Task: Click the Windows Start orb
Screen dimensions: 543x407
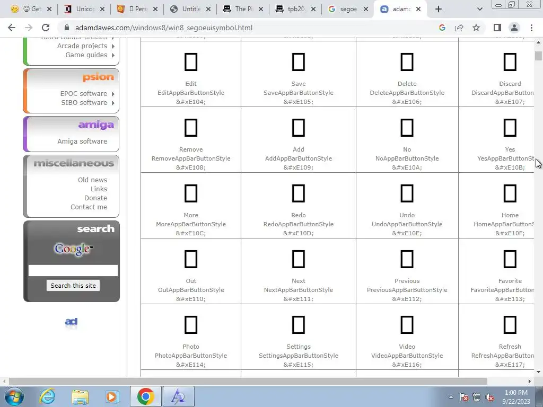Action: click(x=14, y=396)
